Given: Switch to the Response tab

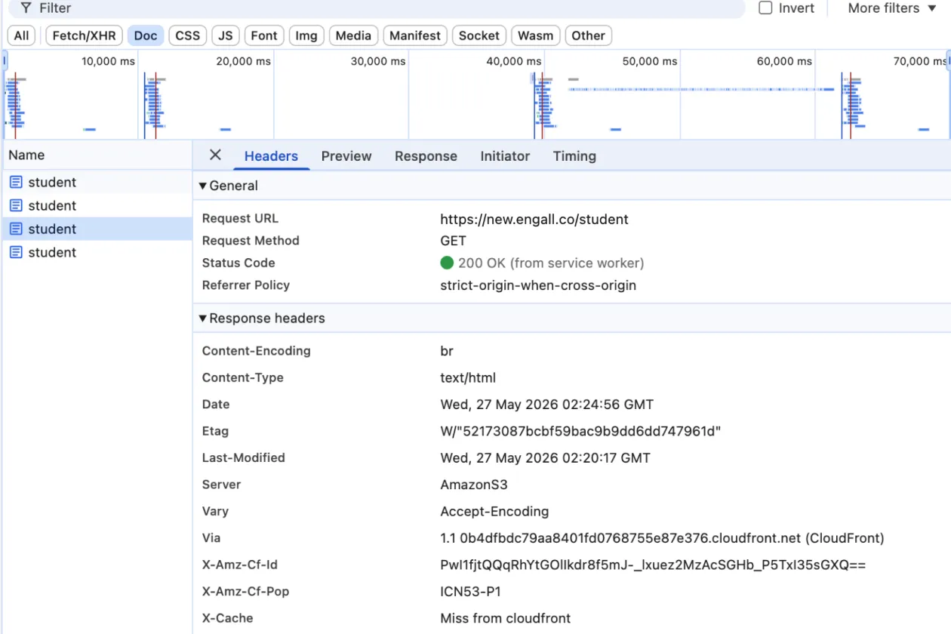Looking at the screenshot, I should pos(426,156).
